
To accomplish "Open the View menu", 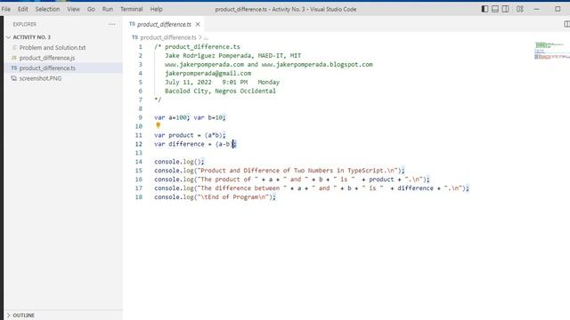I will coord(73,9).
